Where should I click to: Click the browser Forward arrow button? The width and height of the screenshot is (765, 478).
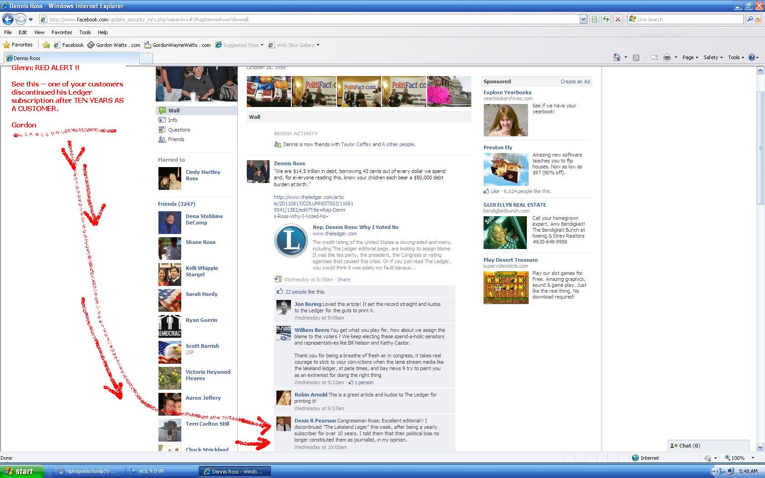pos(20,19)
